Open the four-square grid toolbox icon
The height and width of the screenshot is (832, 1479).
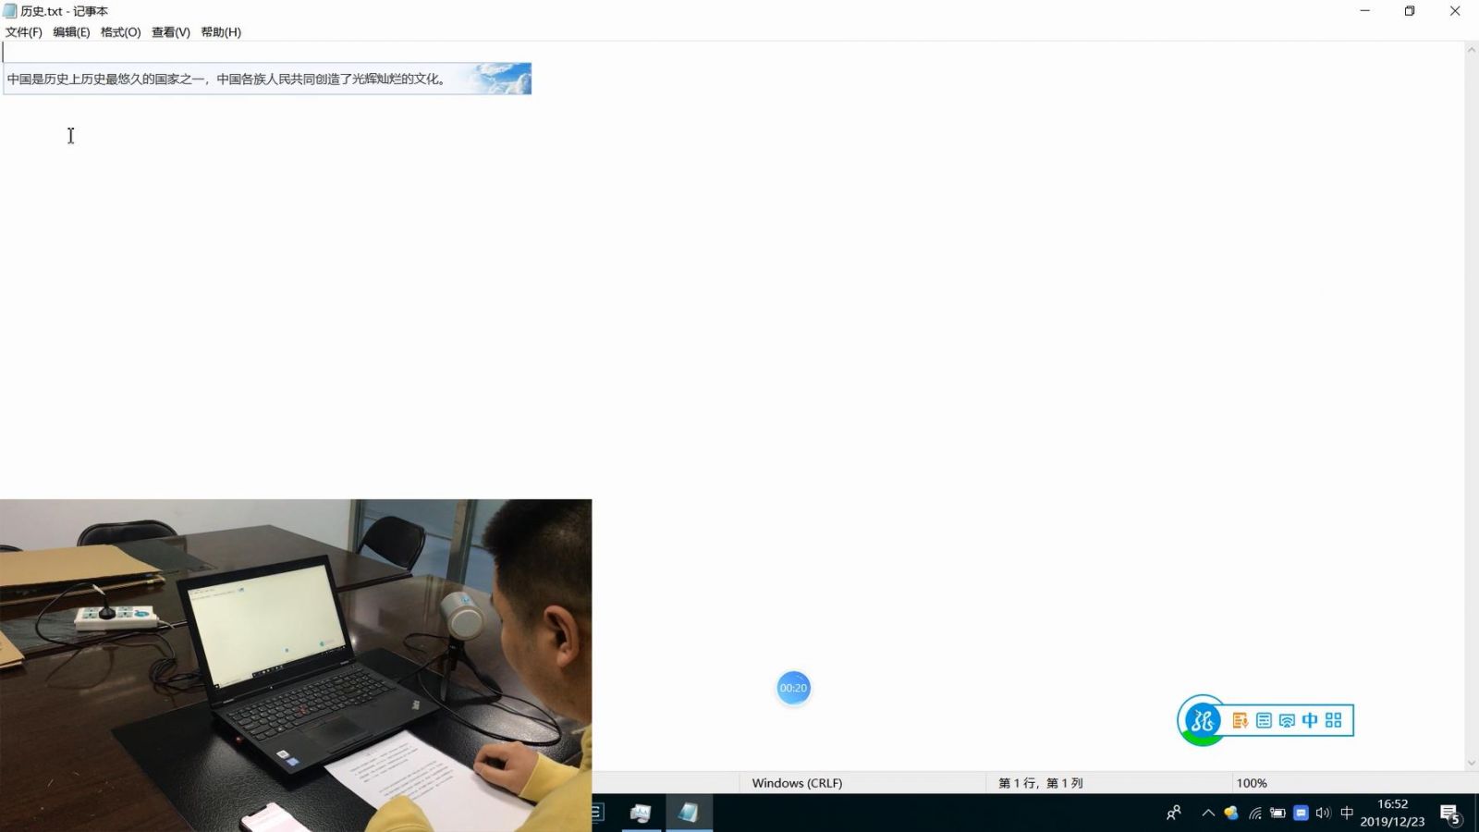1333,720
